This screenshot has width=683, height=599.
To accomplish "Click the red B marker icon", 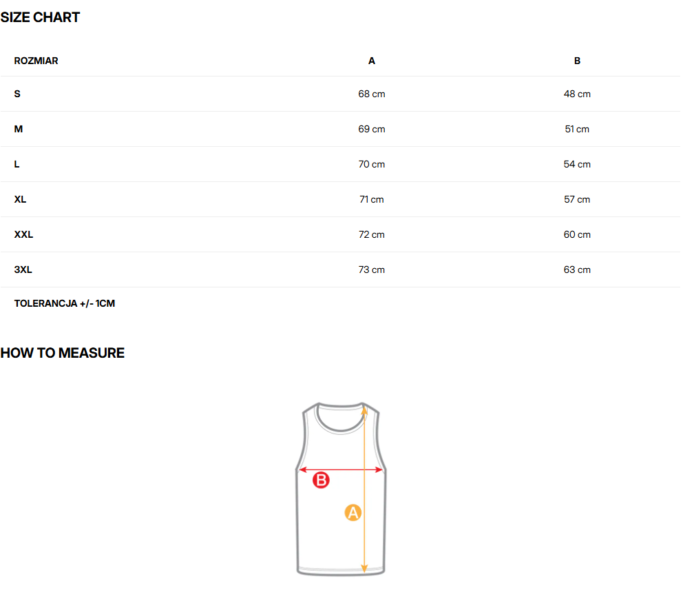I will (321, 480).
